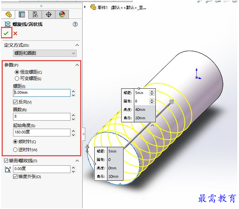
Task: Select the 零件1 (默认) tree item
Action: (x=122, y=7)
